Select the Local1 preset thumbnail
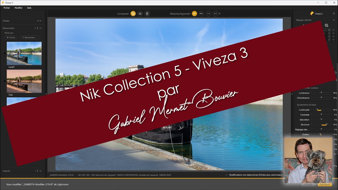Viewport: 338px width, 190px height. click(x=24, y=53)
